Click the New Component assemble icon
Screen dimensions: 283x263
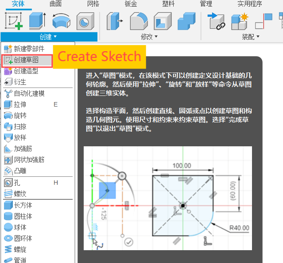click(240, 21)
